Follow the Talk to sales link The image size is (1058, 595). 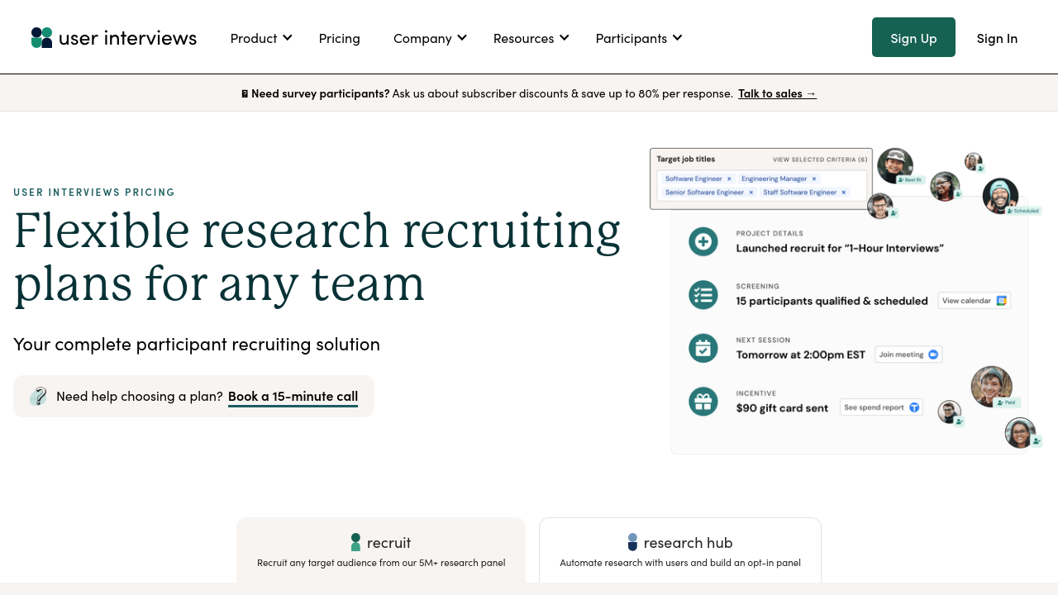pyautogui.click(x=777, y=93)
